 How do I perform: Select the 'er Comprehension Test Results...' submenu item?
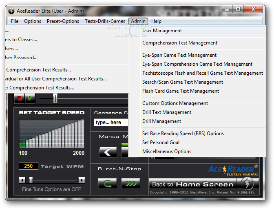(x=67, y=88)
